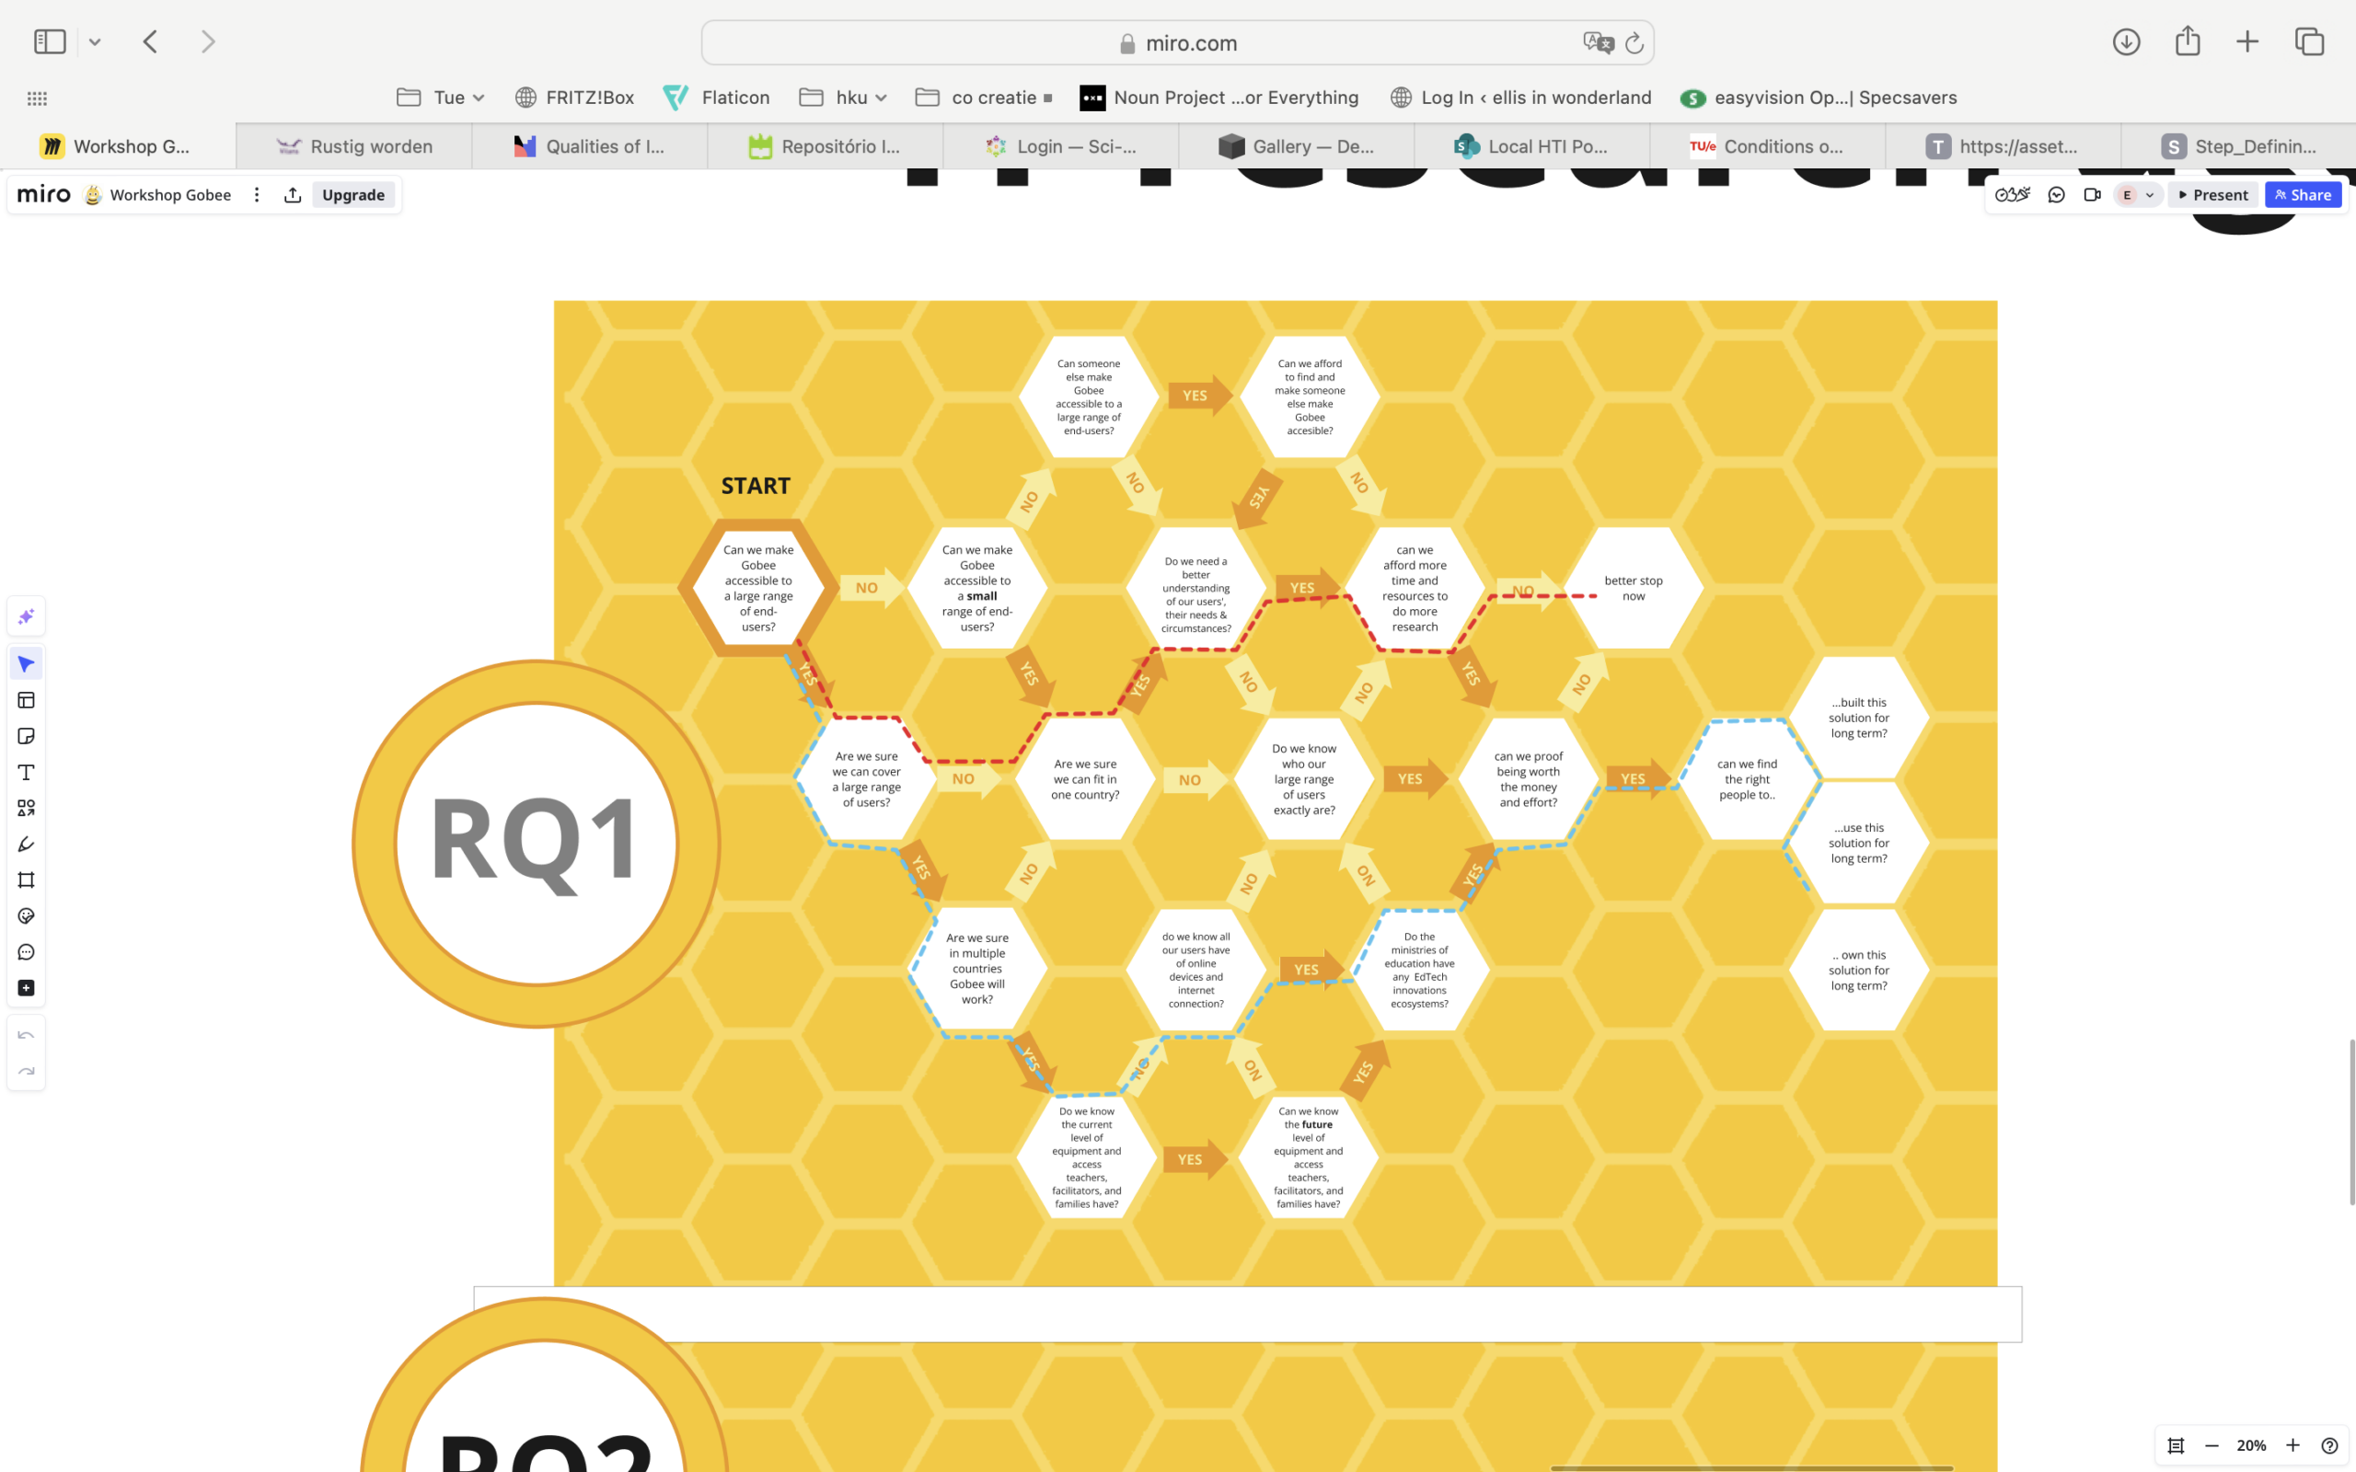This screenshot has height=1472, width=2356.
Task: Click the Upgrade button
Action: pyautogui.click(x=353, y=195)
